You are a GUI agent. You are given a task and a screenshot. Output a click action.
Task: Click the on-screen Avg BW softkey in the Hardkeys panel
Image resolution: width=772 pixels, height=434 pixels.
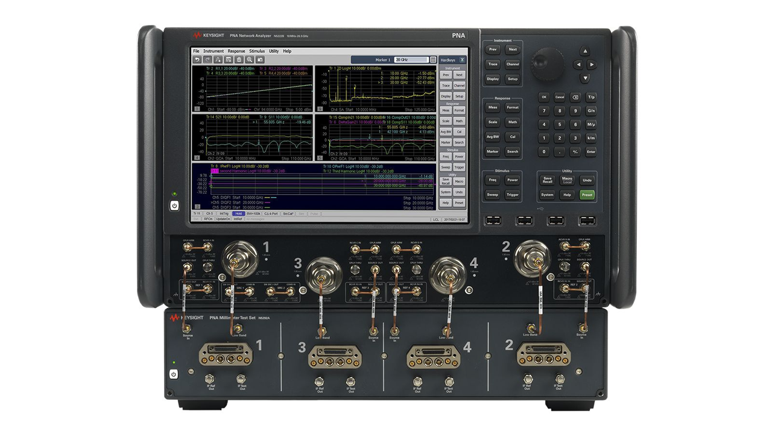[x=446, y=131]
